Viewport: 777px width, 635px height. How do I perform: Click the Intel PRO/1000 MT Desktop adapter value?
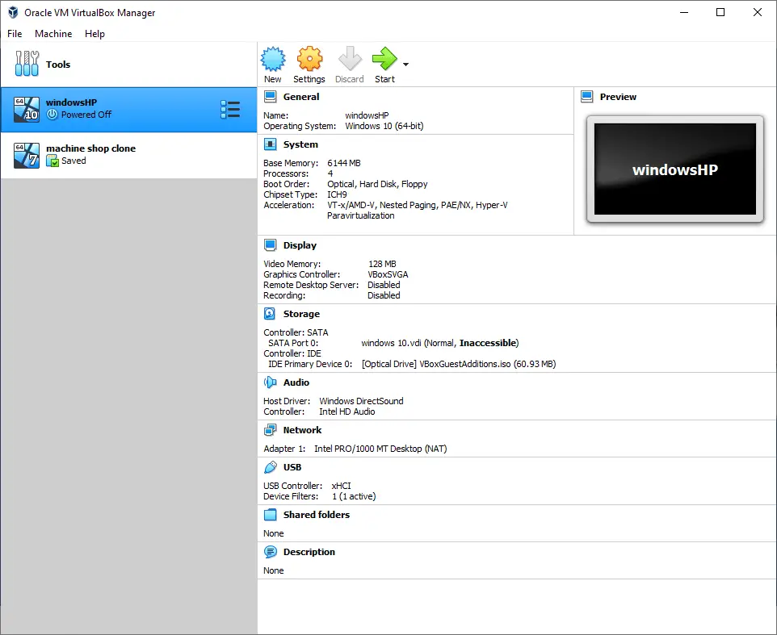(x=380, y=449)
